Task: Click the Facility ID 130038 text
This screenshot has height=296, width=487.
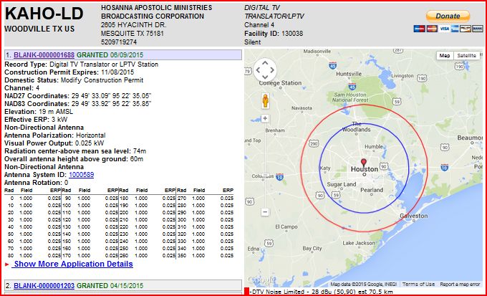Action: point(274,33)
